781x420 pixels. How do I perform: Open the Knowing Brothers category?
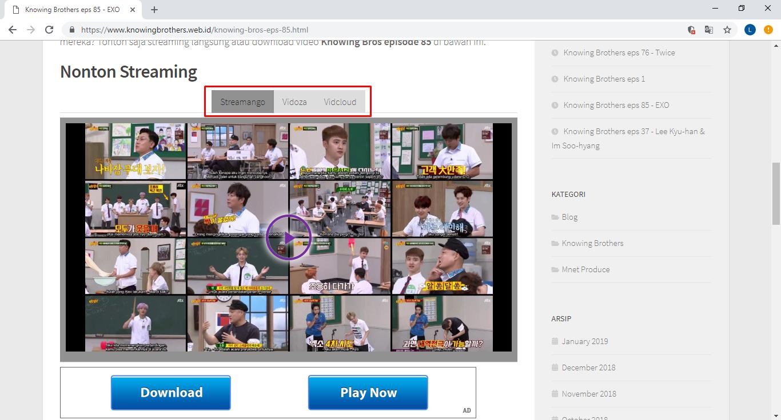(x=592, y=243)
